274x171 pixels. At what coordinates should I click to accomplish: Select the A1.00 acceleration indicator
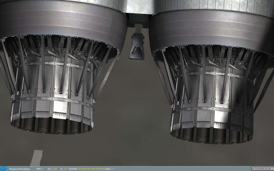268,168
